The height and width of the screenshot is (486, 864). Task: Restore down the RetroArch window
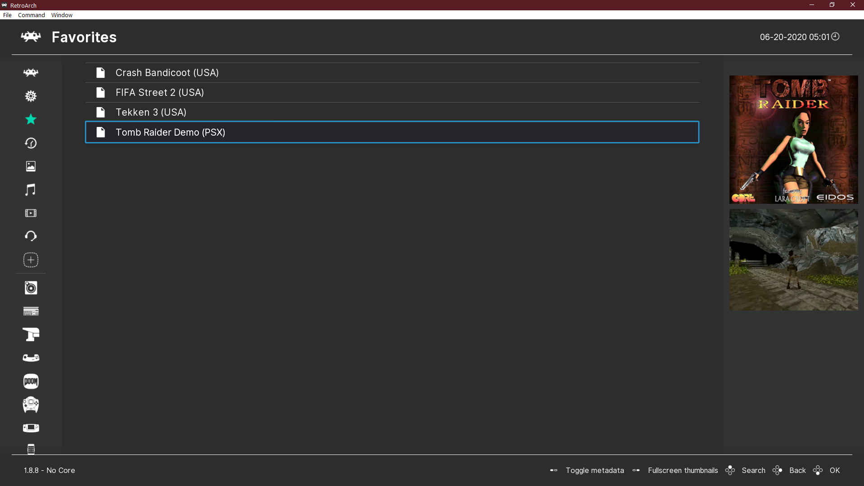pos(832,5)
